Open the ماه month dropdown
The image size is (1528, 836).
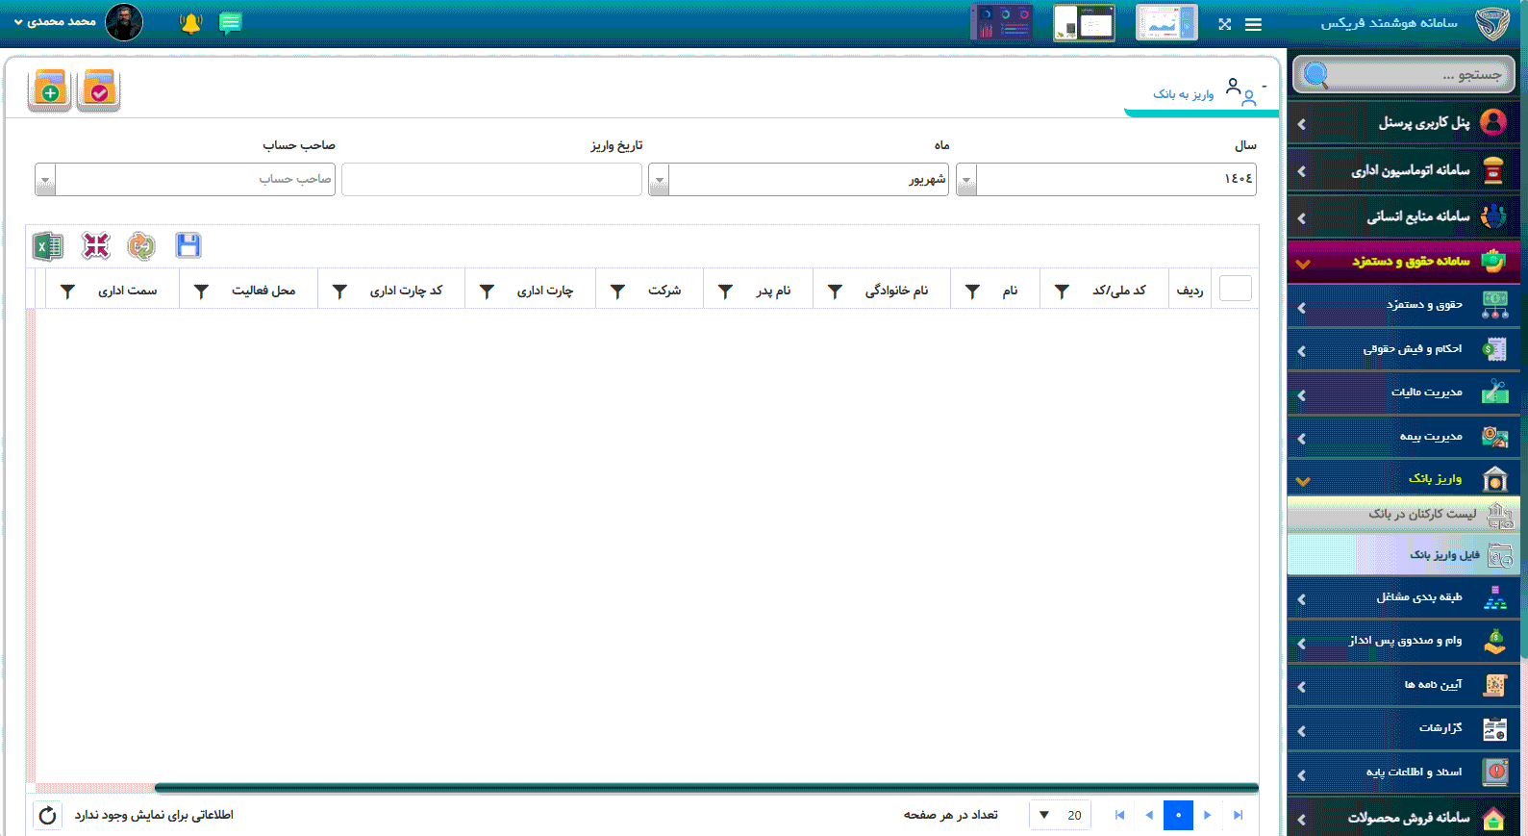tap(659, 180)
